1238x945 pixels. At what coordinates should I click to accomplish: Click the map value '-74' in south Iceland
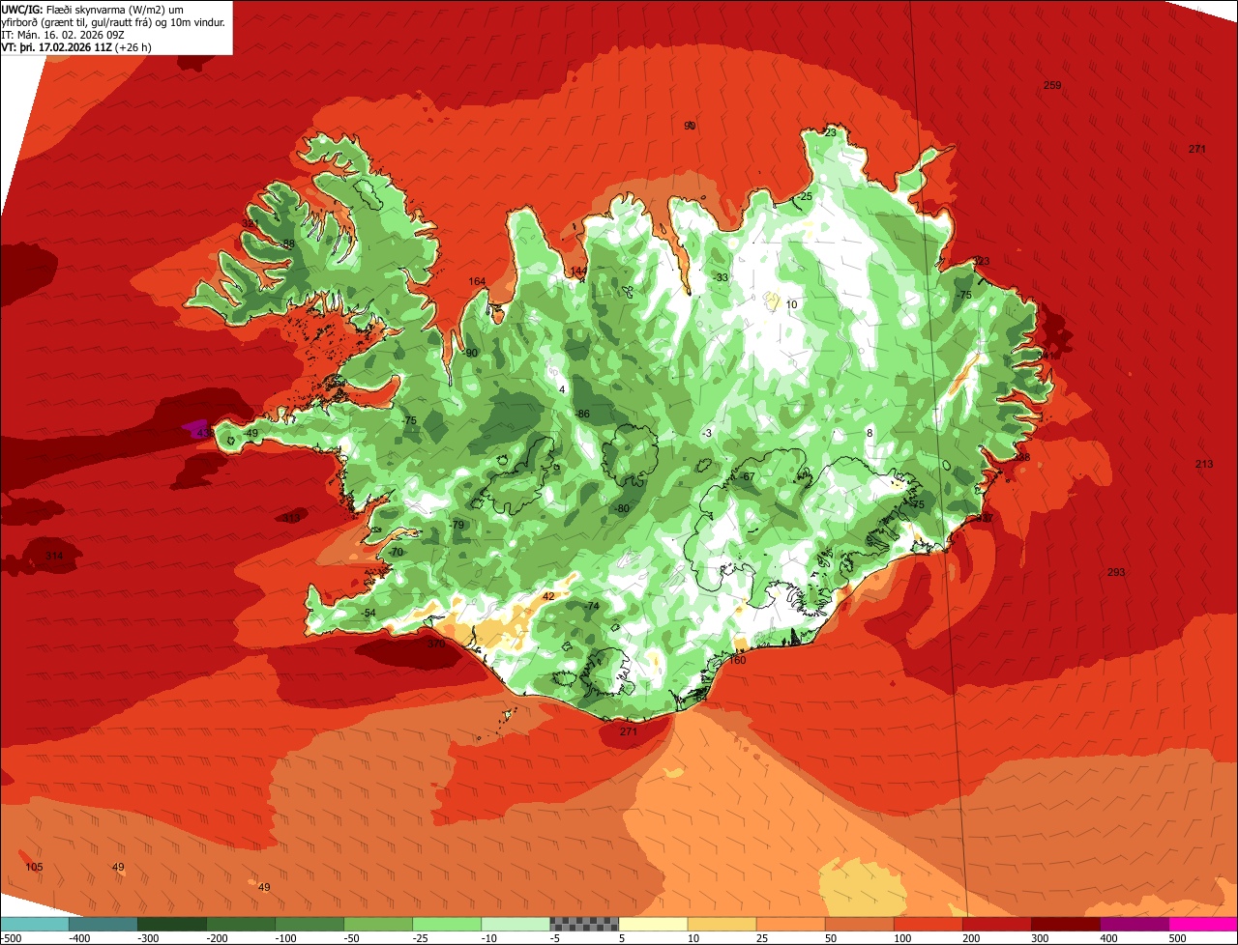click(592, 606)
